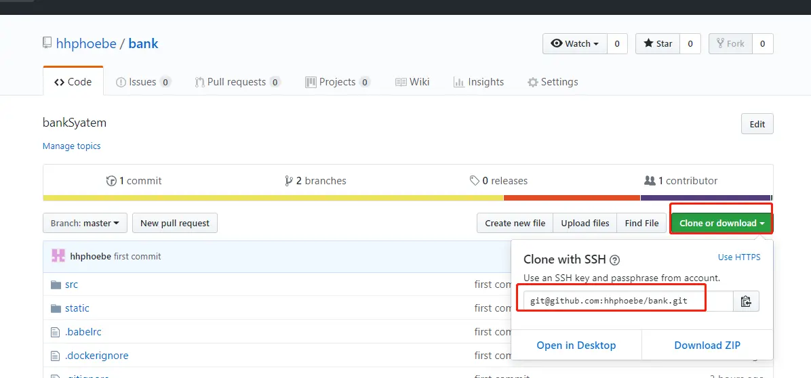This screenshot has width=811, height=378.
Task: Switch to Use HTTPS
Action: [739, 257]
